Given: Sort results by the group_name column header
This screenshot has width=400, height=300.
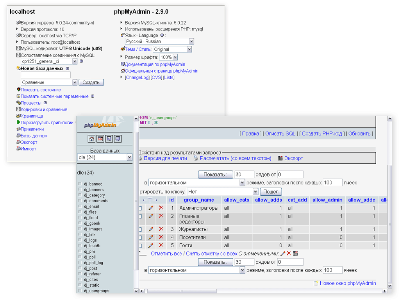Looking at the screenshot, I should tap(199, 200).
